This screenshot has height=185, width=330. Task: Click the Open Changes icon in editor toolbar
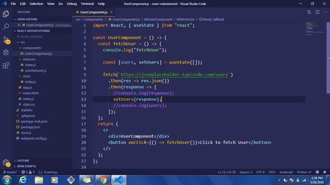pyautogui.click(x=309, y=12)
